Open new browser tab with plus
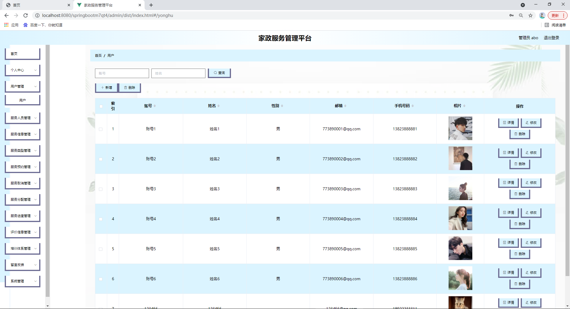Image resolution: width=570 pixels, height=309 pixels. [151, 5]
